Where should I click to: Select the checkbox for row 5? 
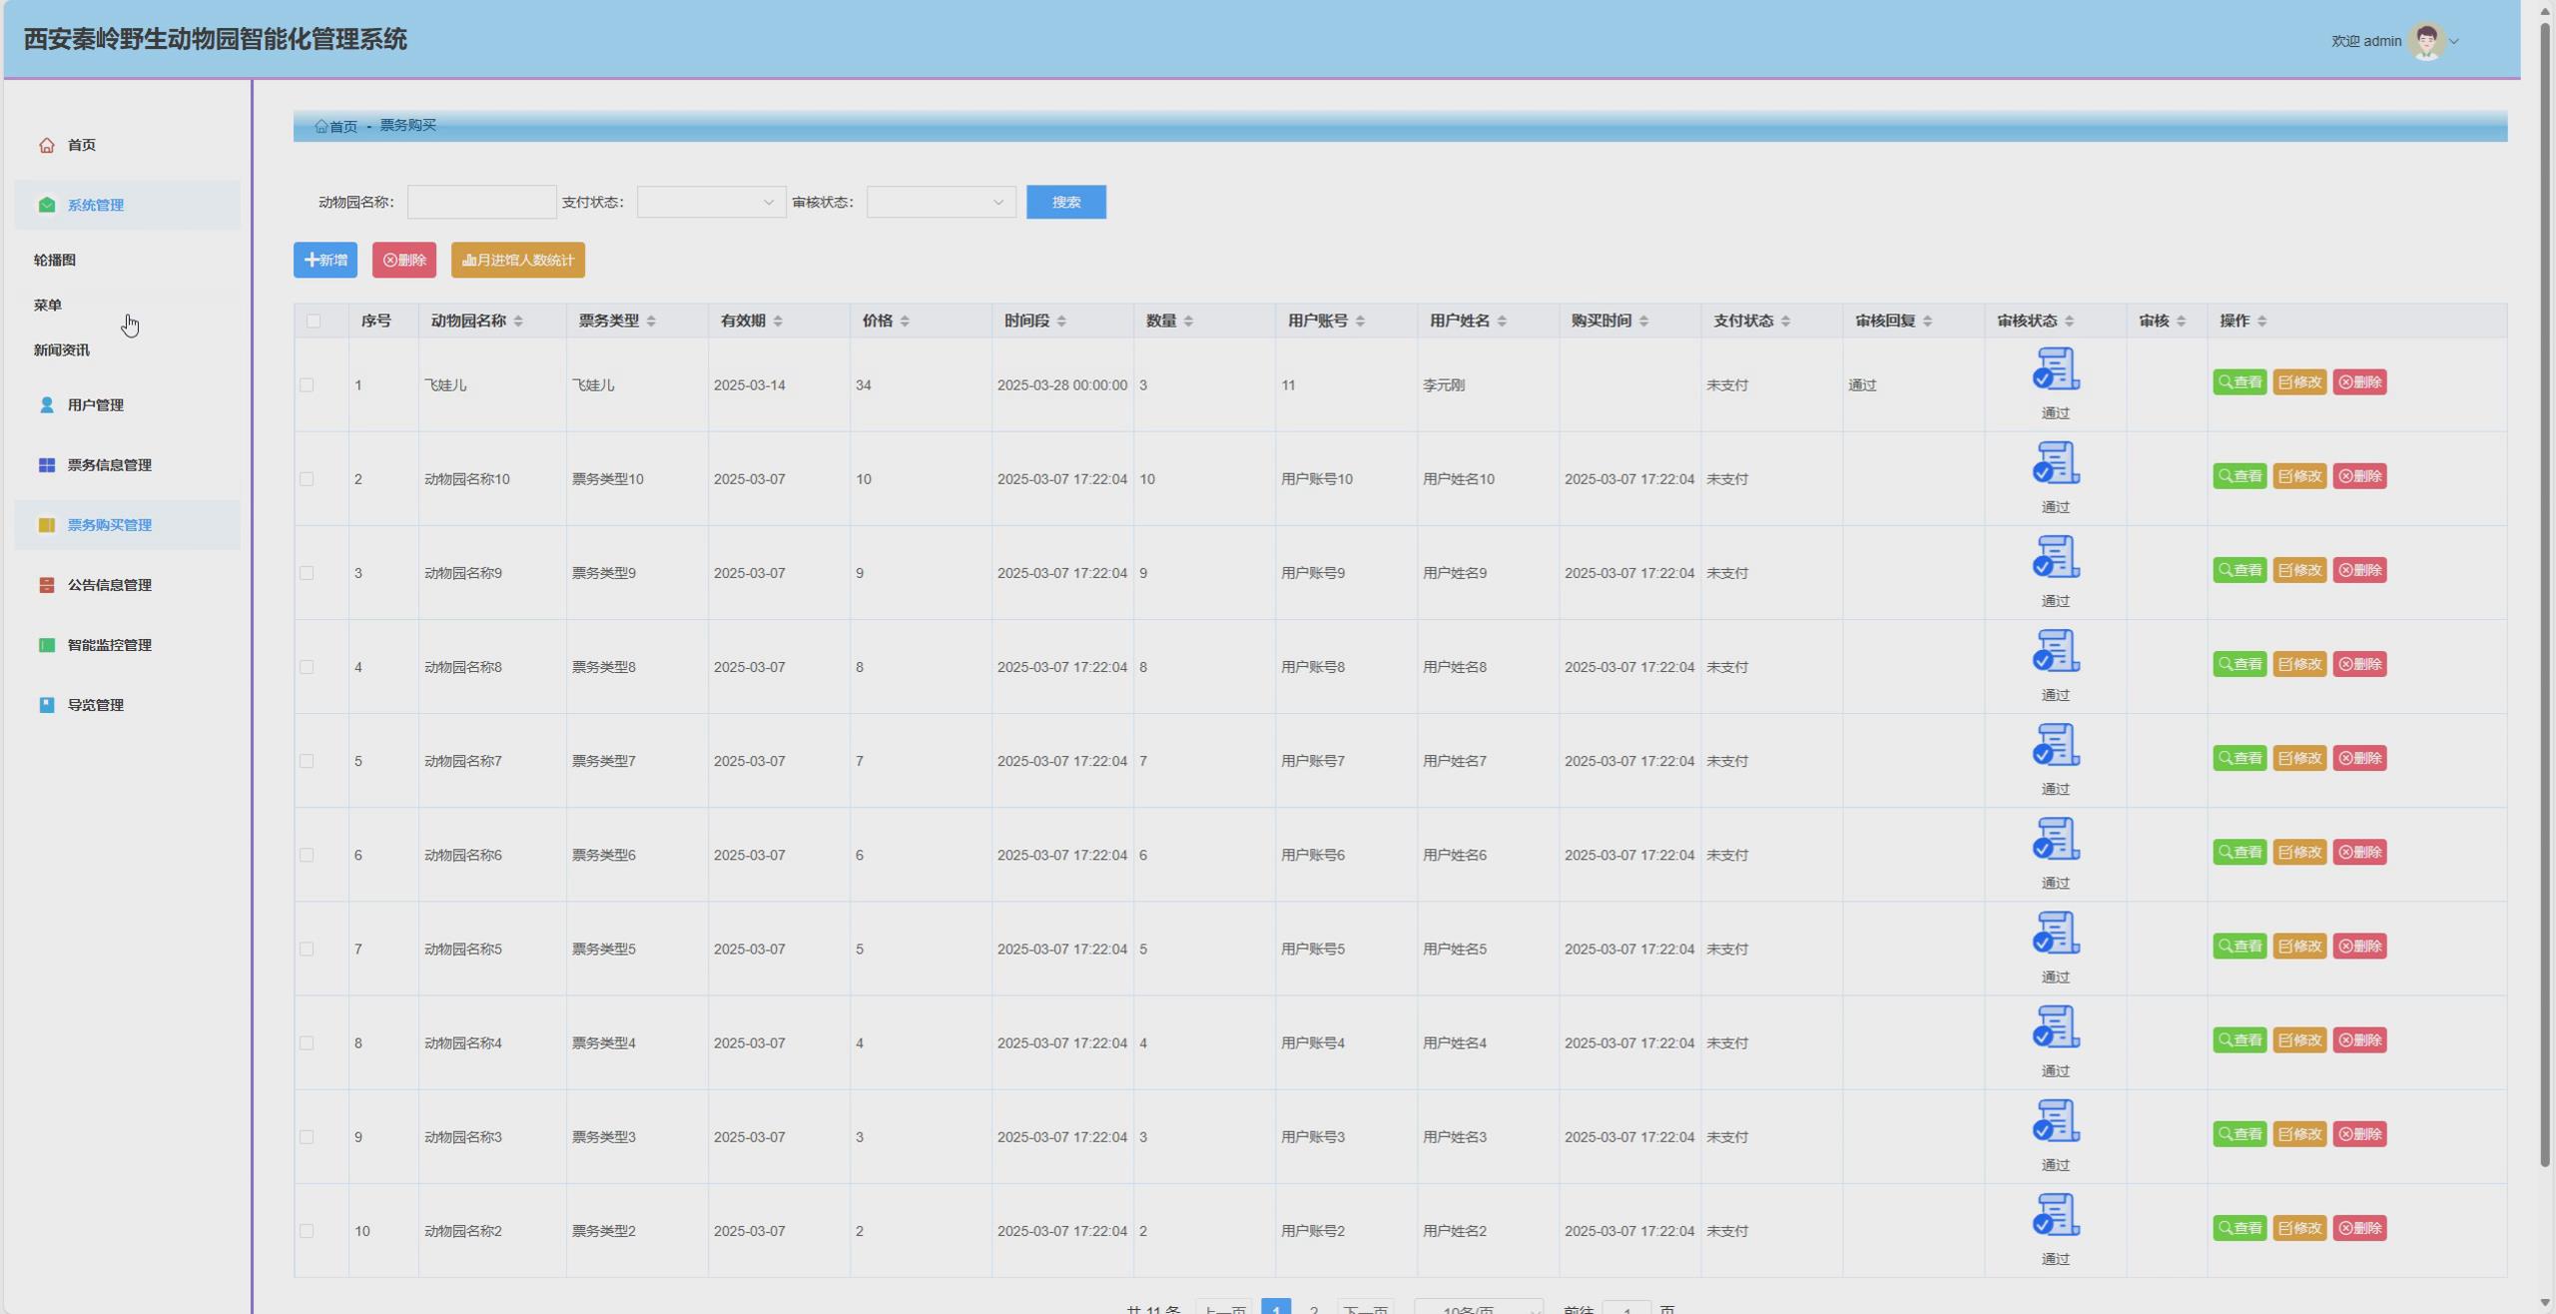pyautogui.click(x=307, y=762)
